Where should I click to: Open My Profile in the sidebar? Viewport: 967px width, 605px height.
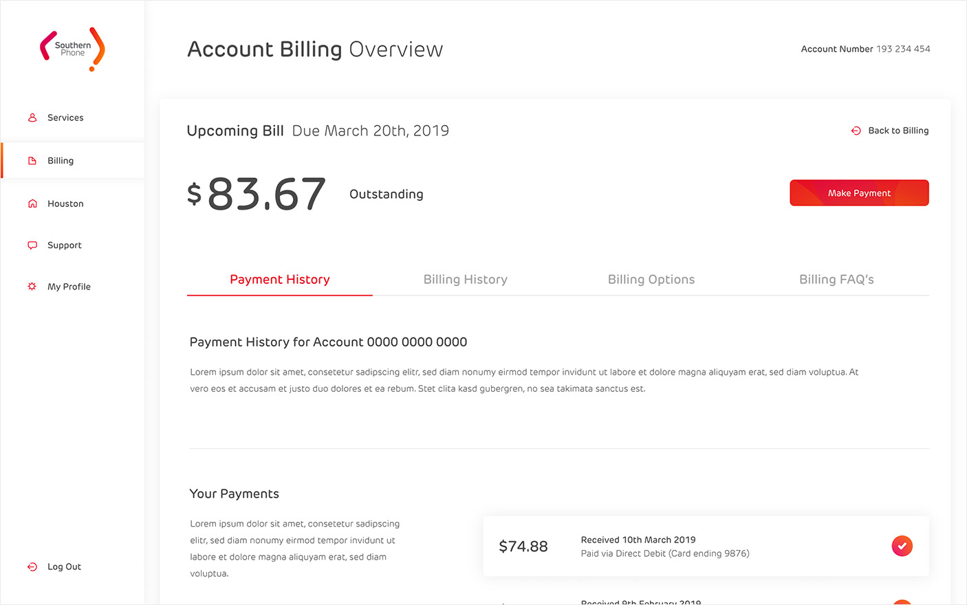coord(69,287)
